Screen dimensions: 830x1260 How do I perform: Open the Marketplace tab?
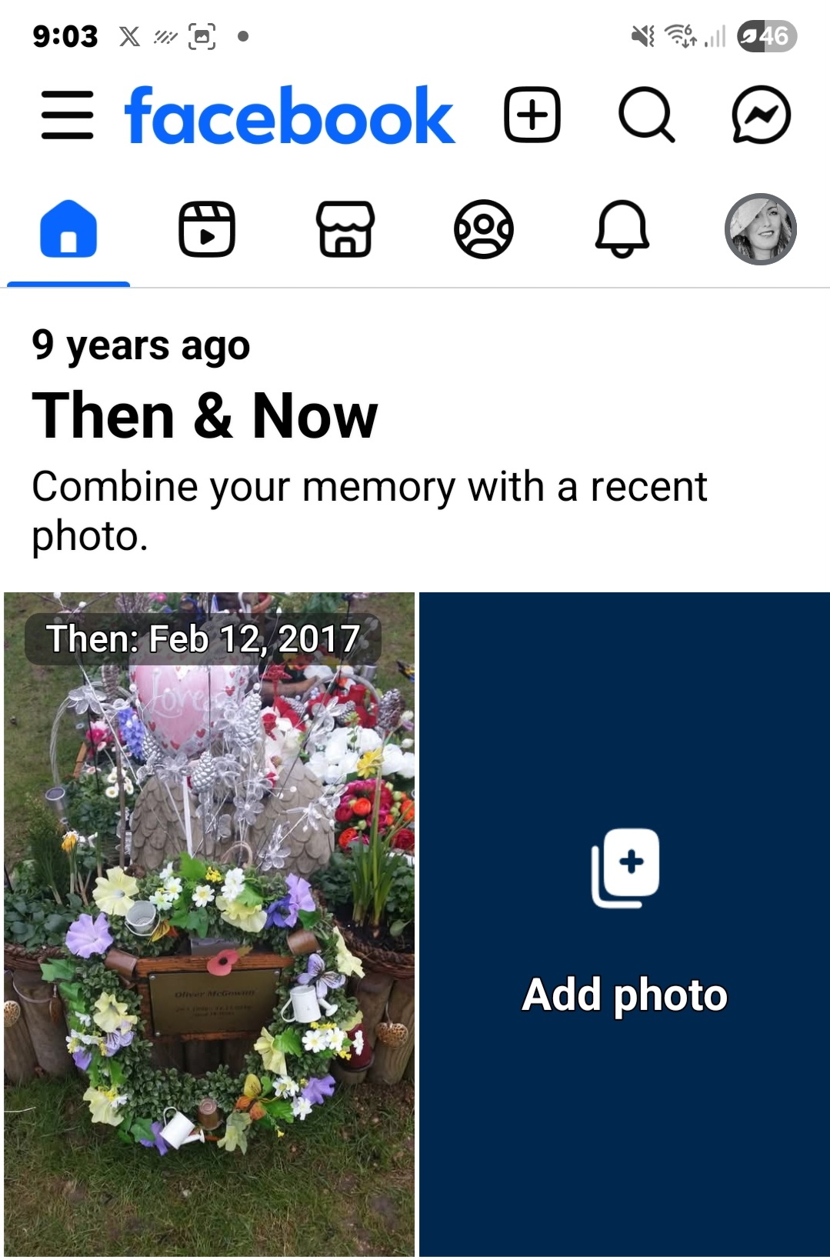coord(345,229)
